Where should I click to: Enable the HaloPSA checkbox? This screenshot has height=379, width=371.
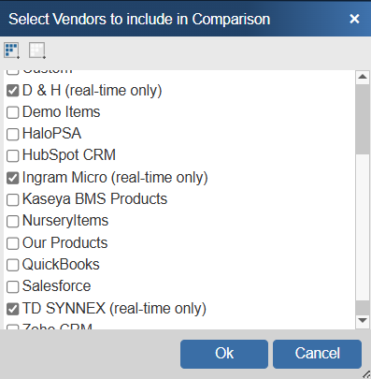[13, 134]
